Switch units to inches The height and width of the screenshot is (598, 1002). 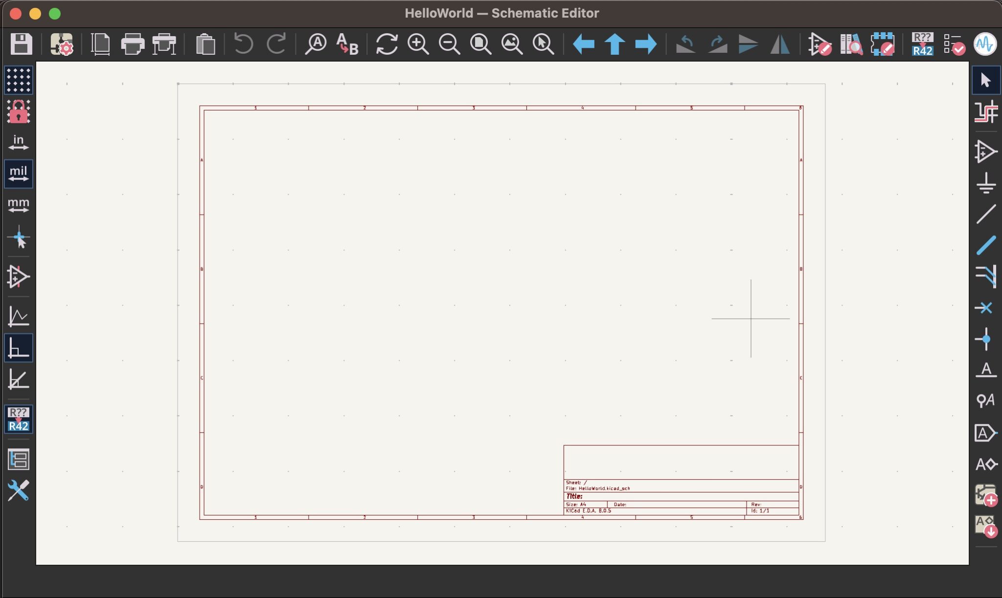pyautogui.click(x=19, y=142)
